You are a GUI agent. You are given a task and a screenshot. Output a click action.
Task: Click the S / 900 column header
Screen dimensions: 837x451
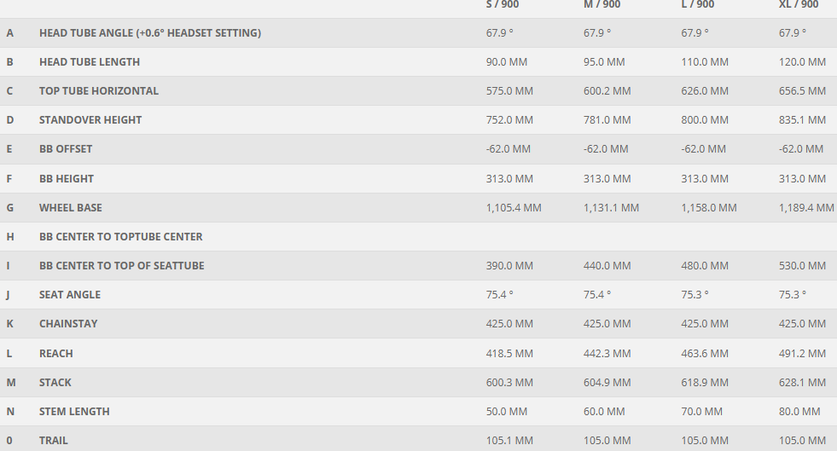[x=503, y=5]
